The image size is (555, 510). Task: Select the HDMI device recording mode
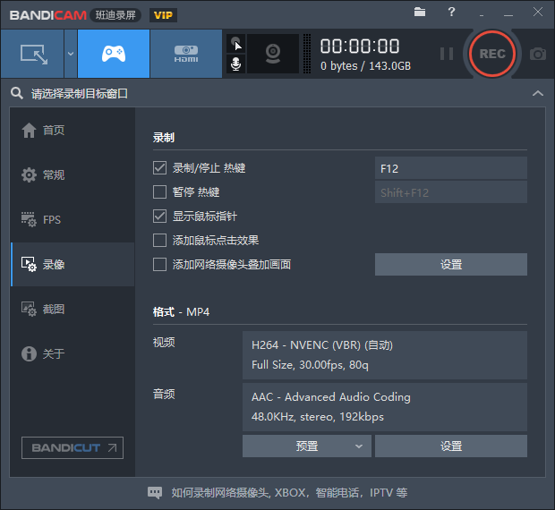186,54
